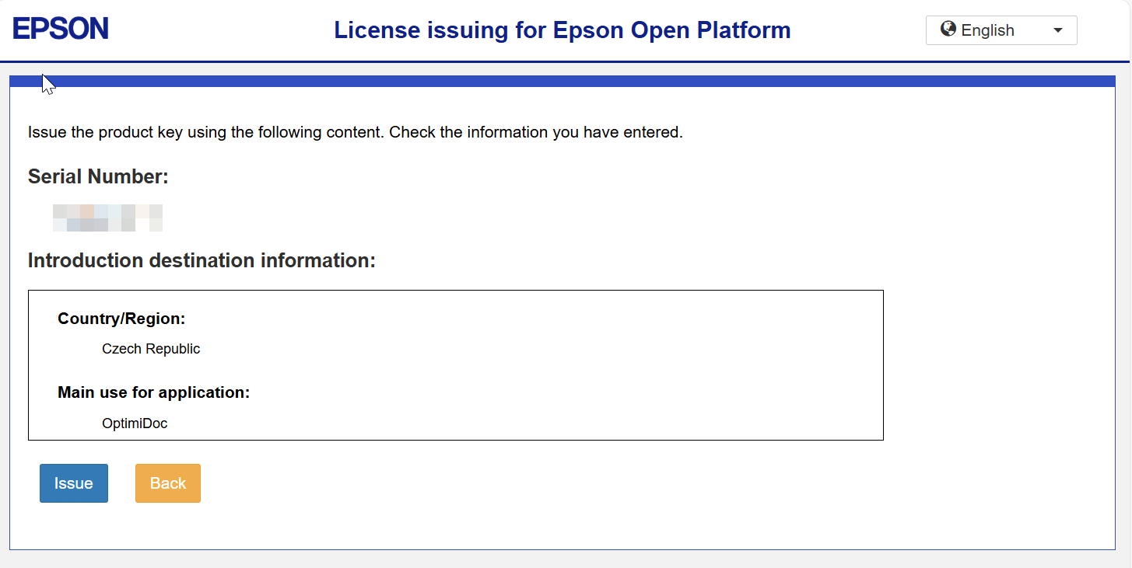This screenshot has width=1132, height=568.
Task: Click the globe icon in language selector
Action: (x=948, y=30)
